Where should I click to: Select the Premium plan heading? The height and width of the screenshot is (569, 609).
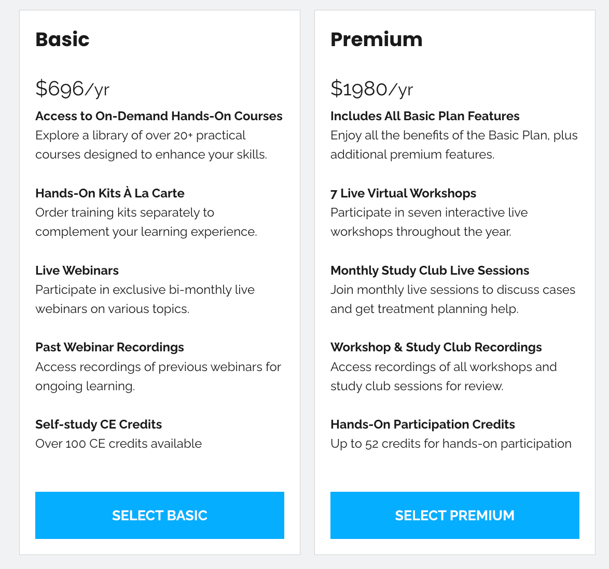point(377,39)
